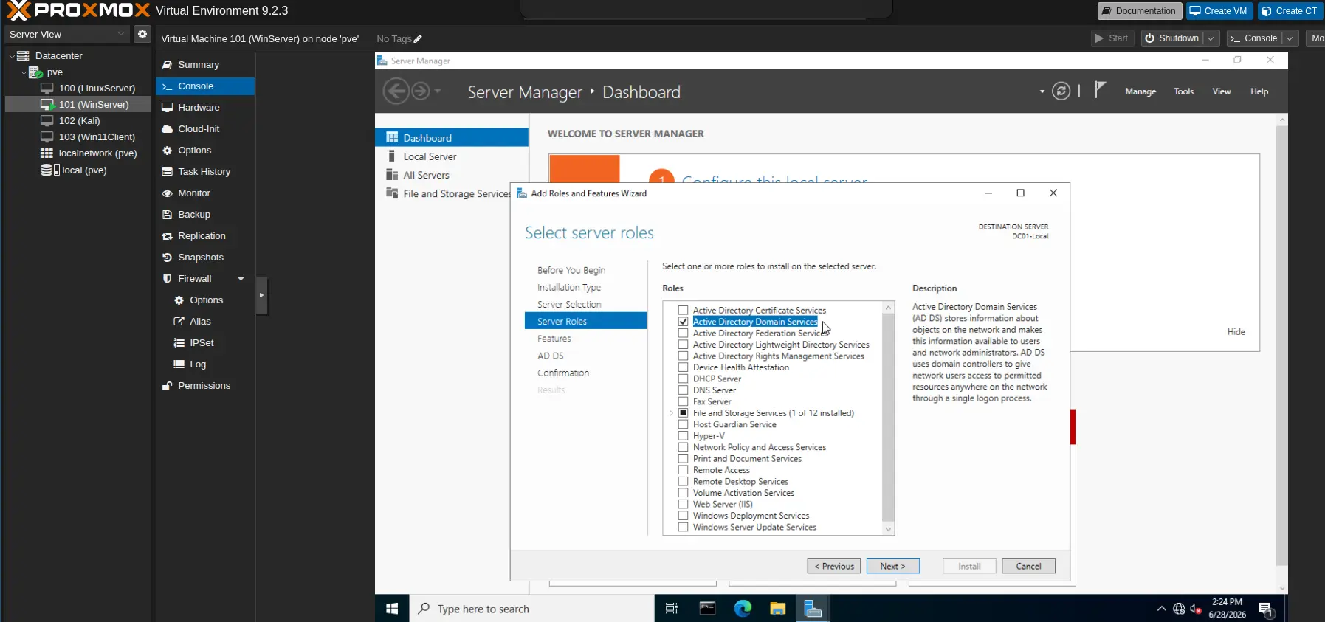Viewport: 1325px width, 622px height.
Task: Edit tags with the pencil icon
Action: 418,39
